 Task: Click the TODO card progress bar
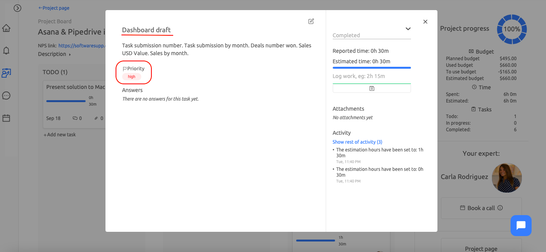click(x=66, y=101)
